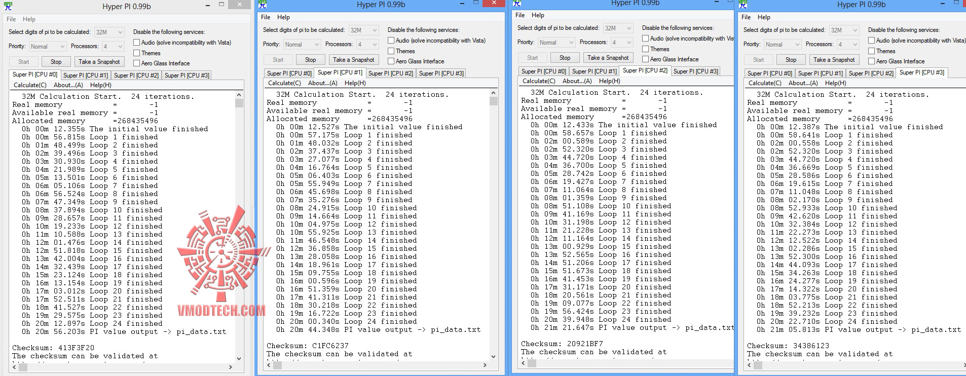Click Take a Snapshot in the third window
966x376 pixels.
[608, 58]
